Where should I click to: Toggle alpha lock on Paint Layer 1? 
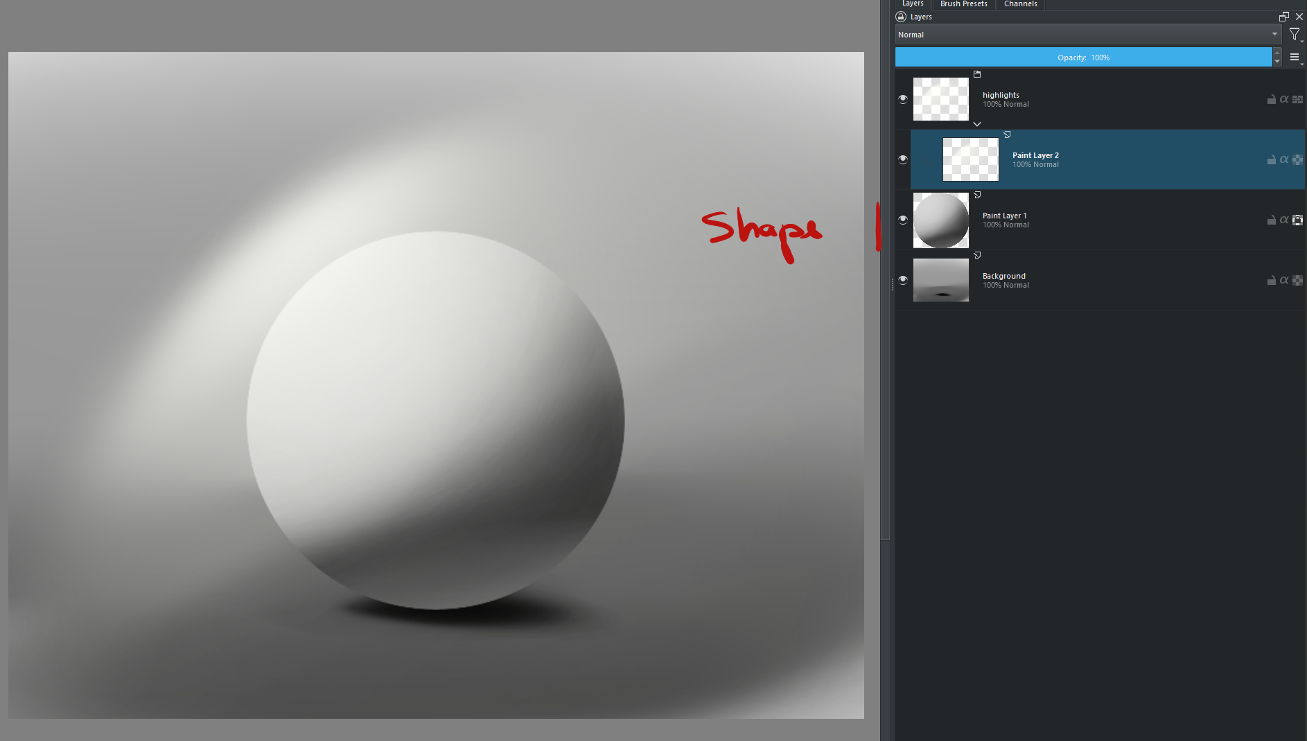coord(1298,220)
